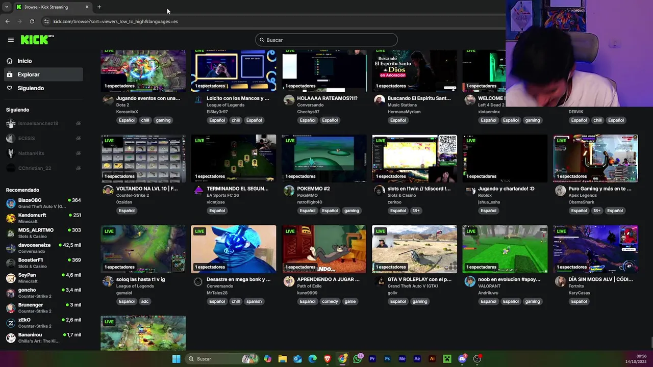Click the browser back arrow
The height and width of the screenshot is (367, 653).
[x=7, y=21]
